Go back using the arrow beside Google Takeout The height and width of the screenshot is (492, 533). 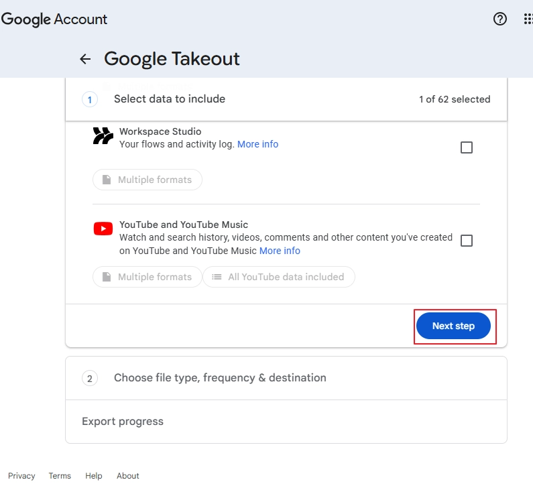85,59
